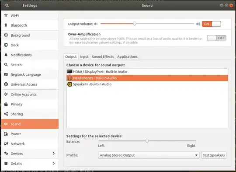236x172 pixels.
Task: Click the Wi-Fi icon in sidebar
Action: point(6,15)
